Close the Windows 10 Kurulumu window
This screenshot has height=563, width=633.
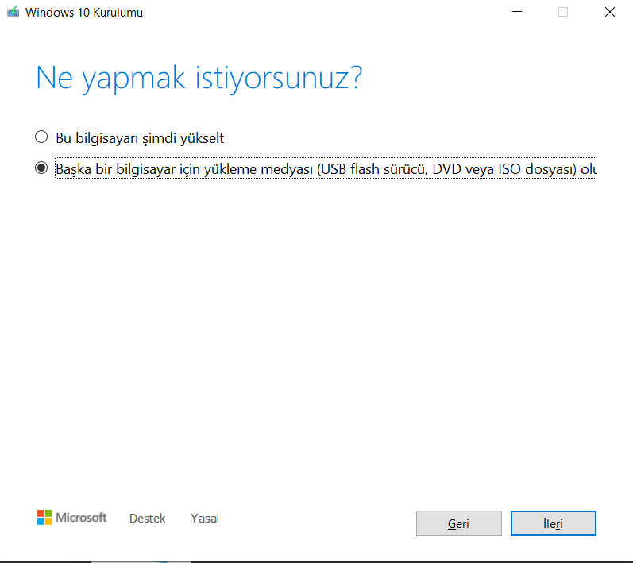610,12
